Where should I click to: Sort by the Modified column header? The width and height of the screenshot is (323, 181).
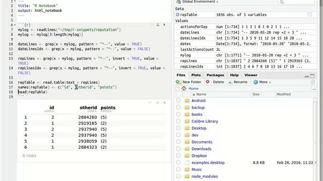284,94
